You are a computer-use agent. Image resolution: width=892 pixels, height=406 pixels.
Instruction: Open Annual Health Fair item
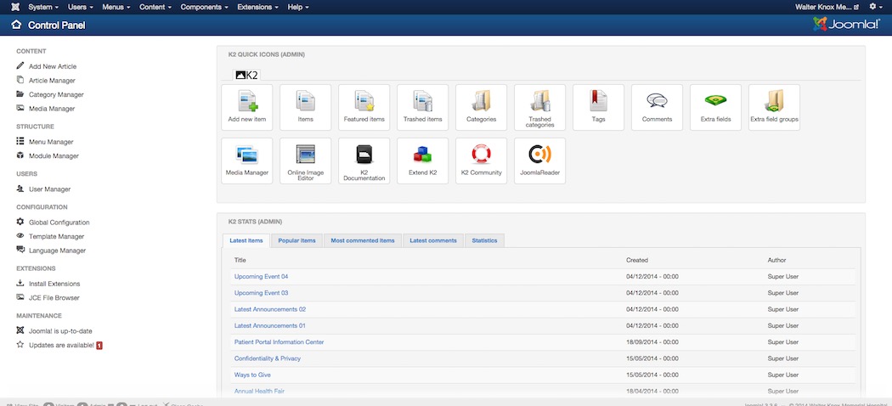click(259, 392)
